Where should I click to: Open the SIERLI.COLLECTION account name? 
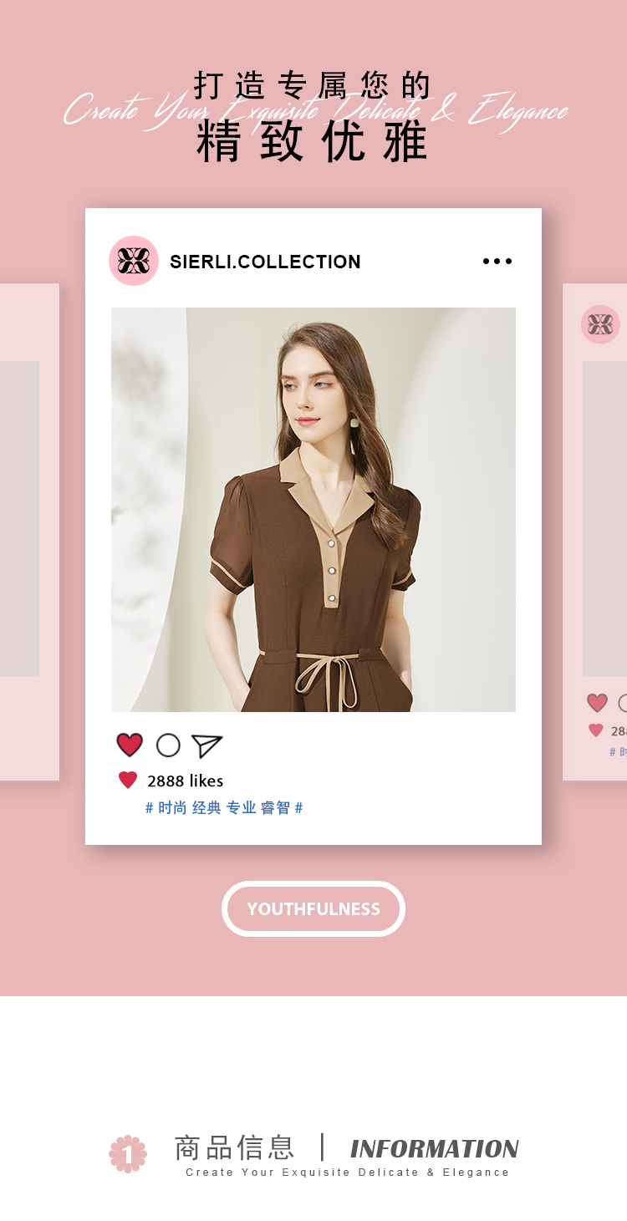click(x=265, y=262)
